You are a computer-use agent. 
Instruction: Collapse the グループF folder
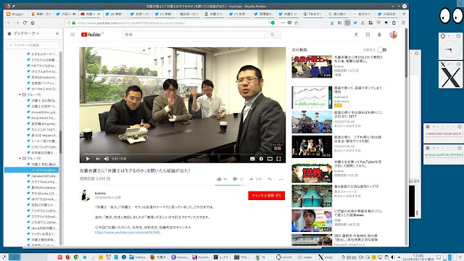coord(20,159)
